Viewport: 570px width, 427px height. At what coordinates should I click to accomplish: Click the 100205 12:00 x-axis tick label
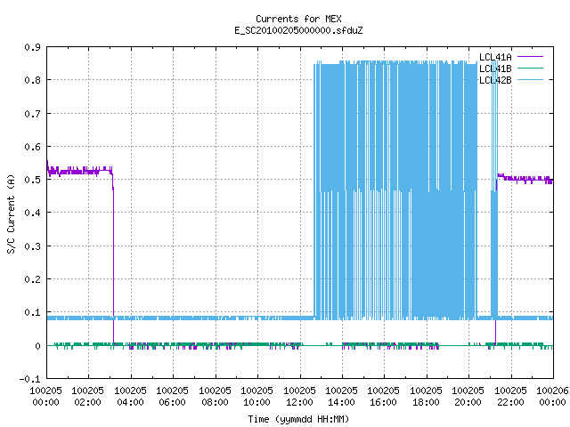[x=299, y=397]
